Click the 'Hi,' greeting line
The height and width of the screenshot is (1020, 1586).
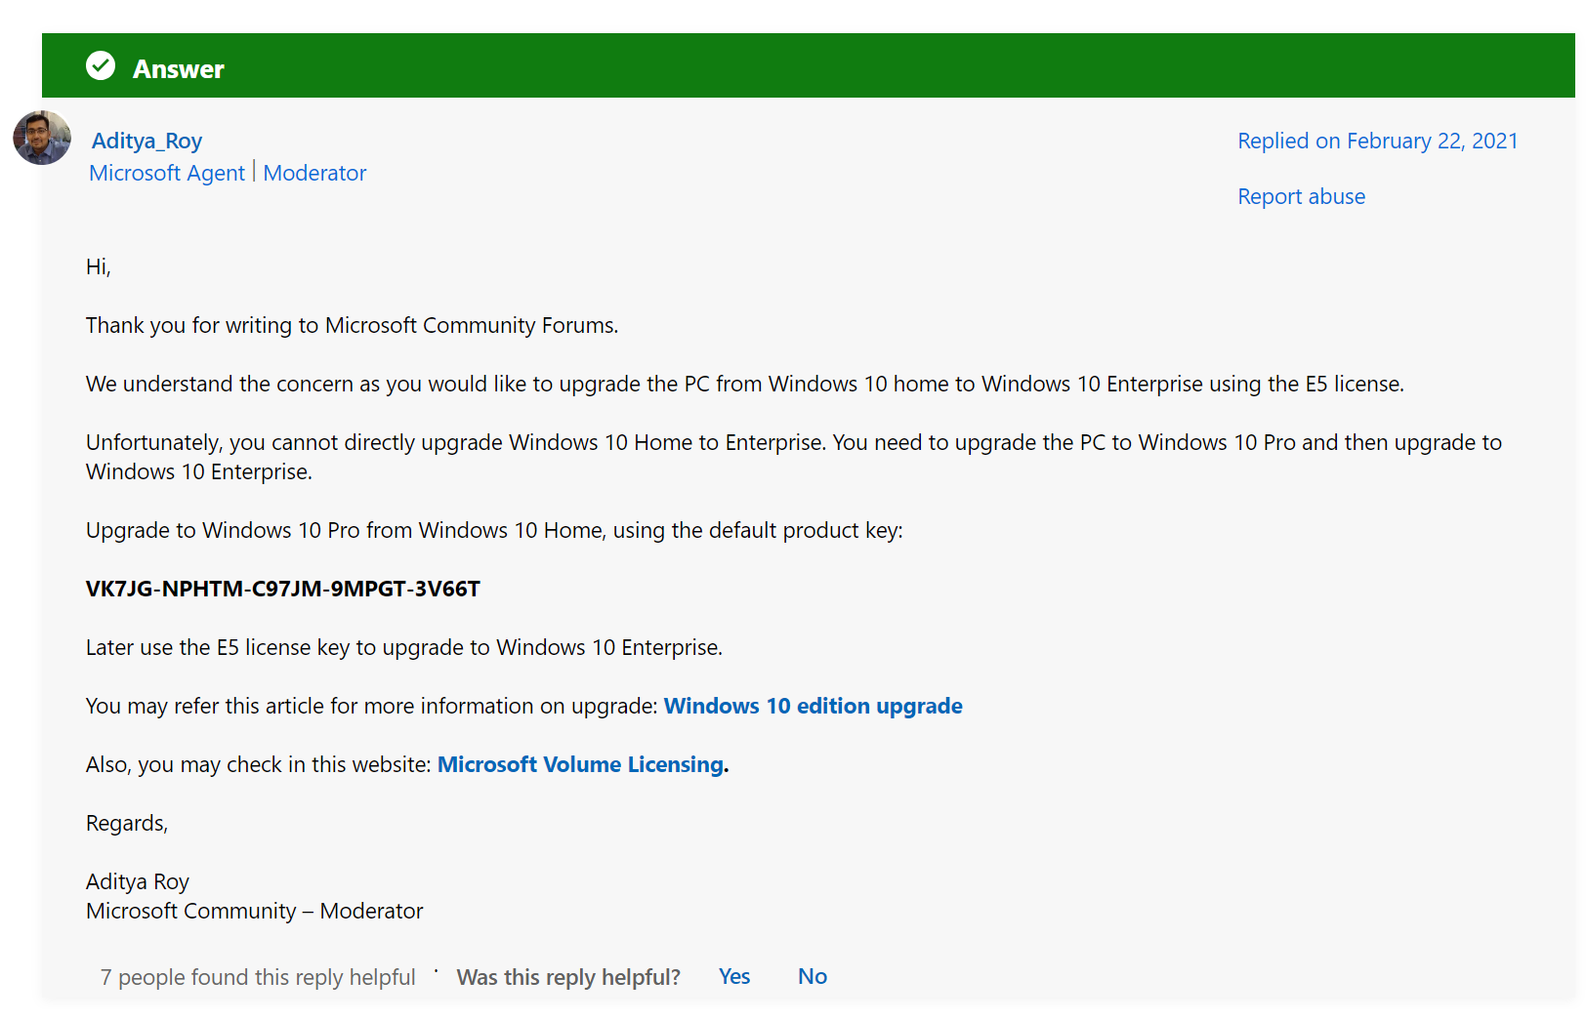click(x=99, y=266)
